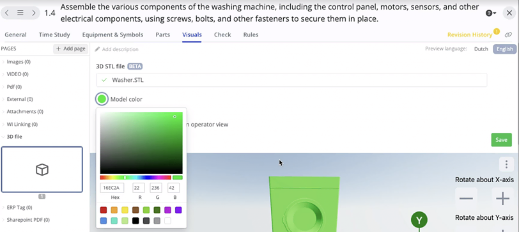Click the saturation gradient picker area
The image size is (519, 232).
pos(141,143)
